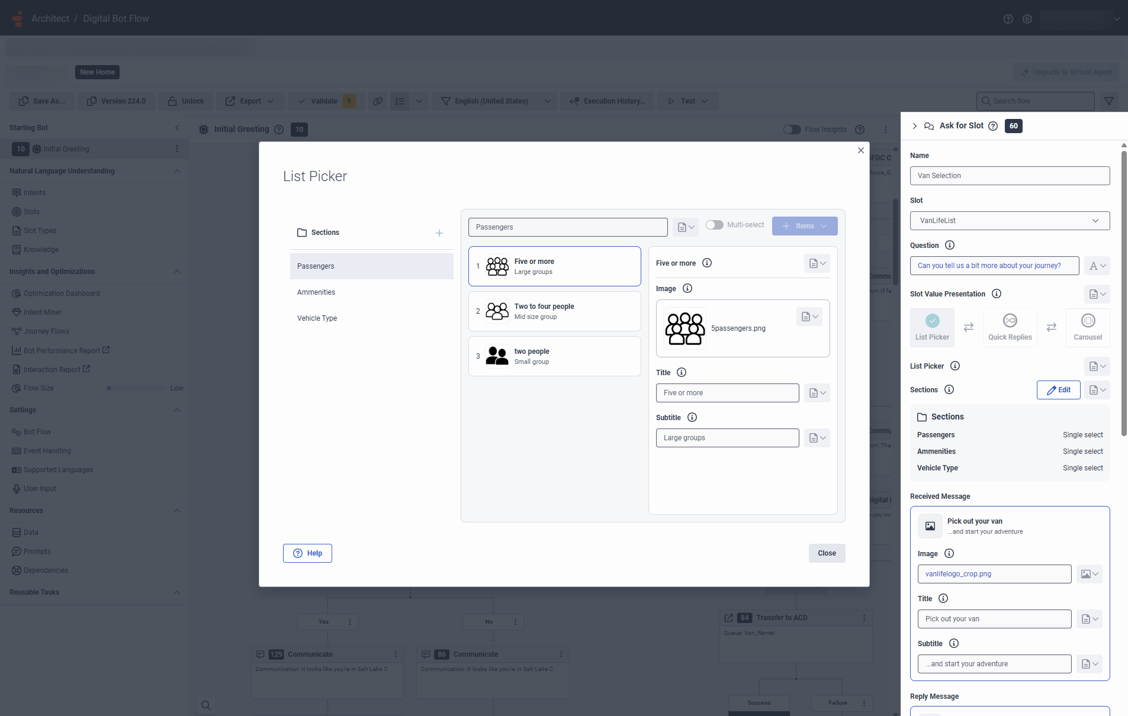Screen dimensions: 1128x716
Task: Toggle Flow Insights on
Action: pyautogui.click(x=791, y=129)
